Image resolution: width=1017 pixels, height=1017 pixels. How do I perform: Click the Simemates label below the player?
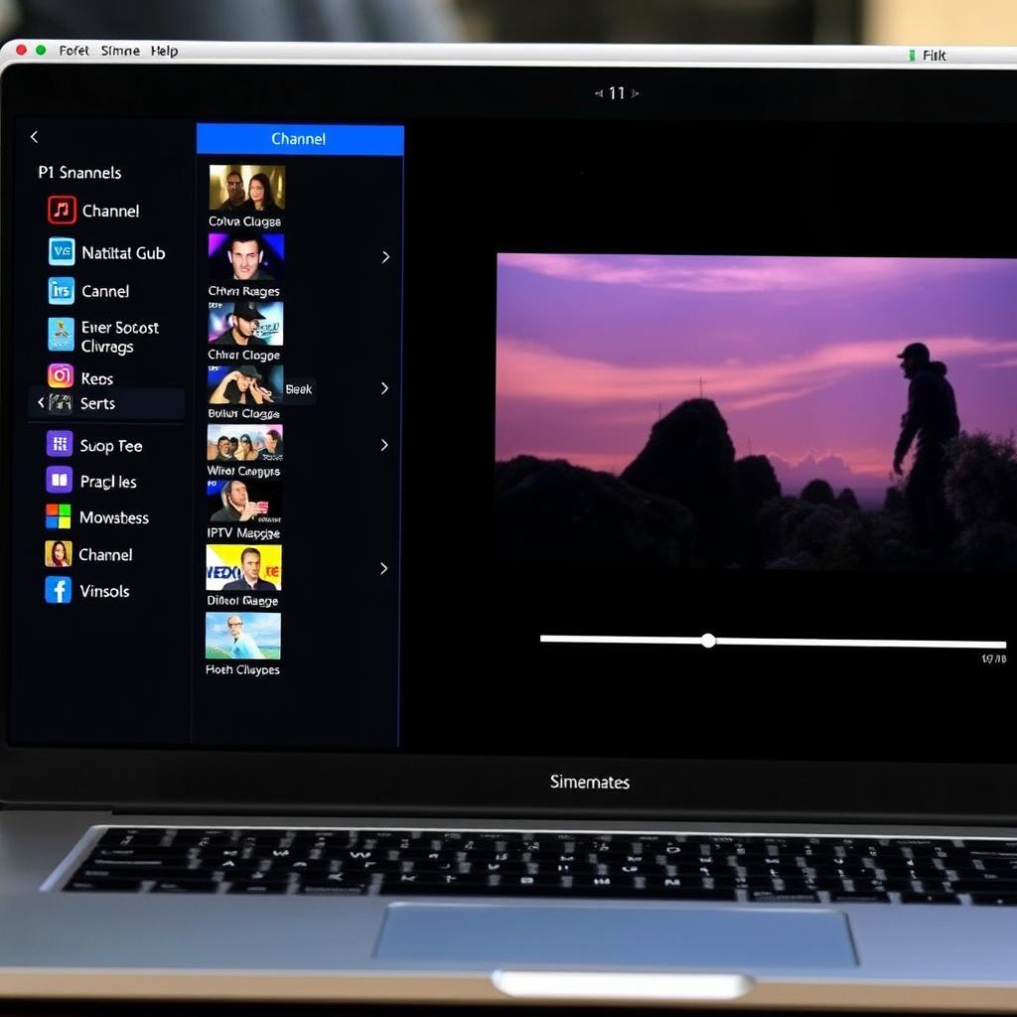coord(590,782)
